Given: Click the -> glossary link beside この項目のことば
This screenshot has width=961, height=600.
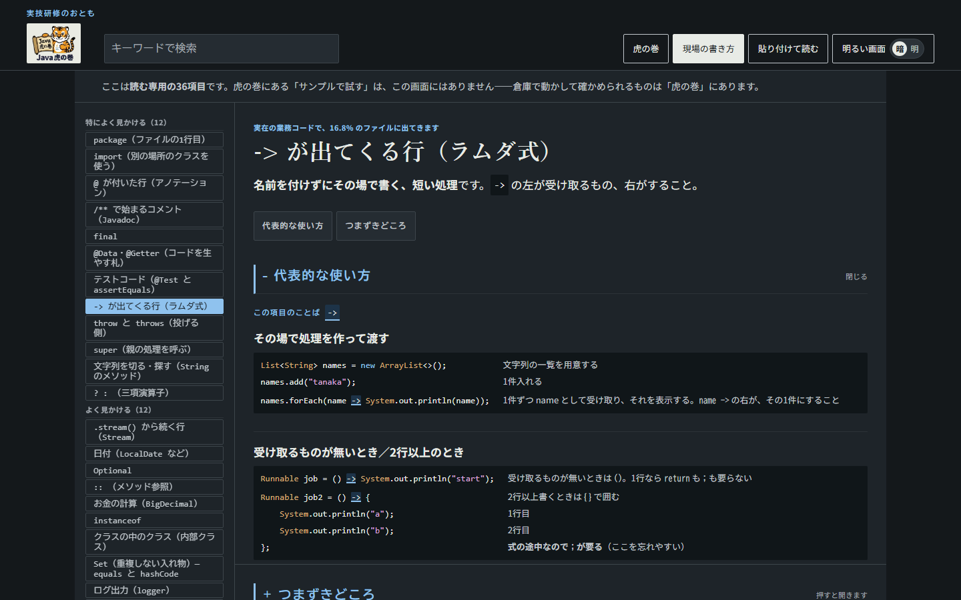Looking at the screenshot, I should coord(332,313).
